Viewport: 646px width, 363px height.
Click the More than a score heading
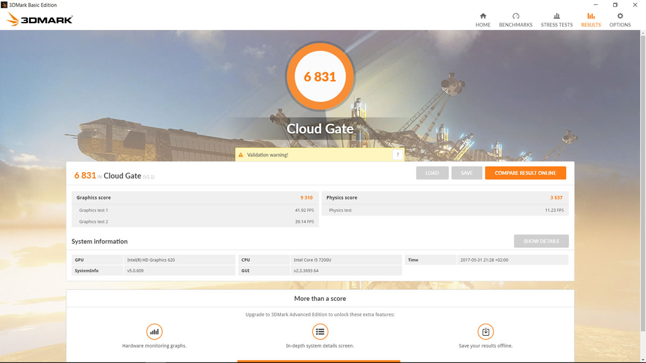tap(320, 298)
